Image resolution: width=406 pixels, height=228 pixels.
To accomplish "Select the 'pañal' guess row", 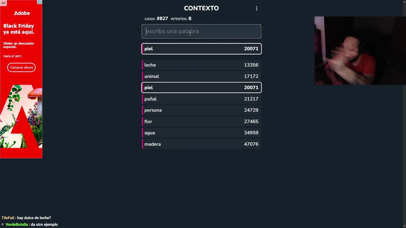I will [x=201, y=99].
